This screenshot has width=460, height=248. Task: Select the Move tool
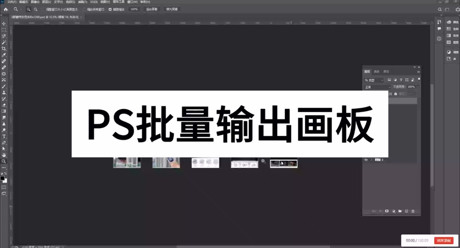pos(4,24)
